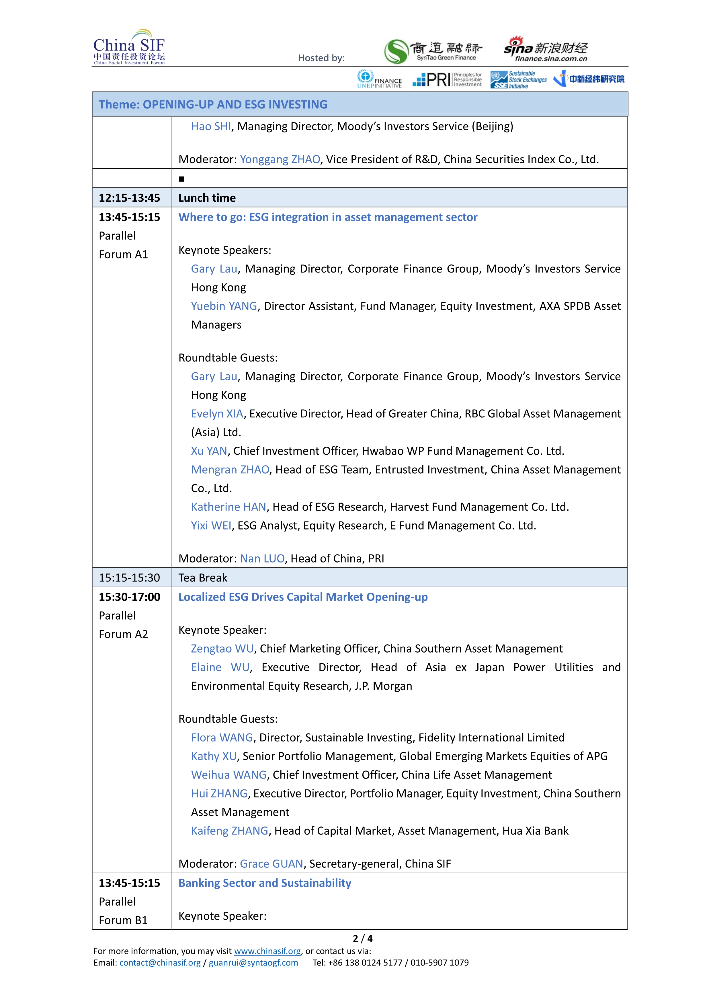Click speaker name Zengtao WU
This screenshot has height=1006, width=711.
[x=222, y=649]
